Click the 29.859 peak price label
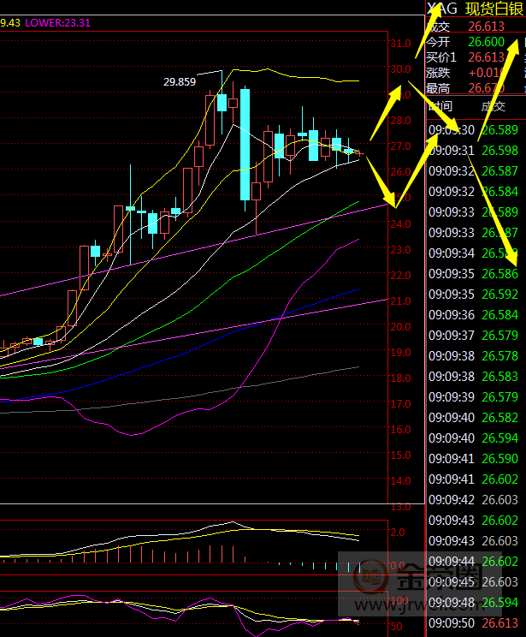The width and height of the screenshot is (526, 637). pos(180,82)
